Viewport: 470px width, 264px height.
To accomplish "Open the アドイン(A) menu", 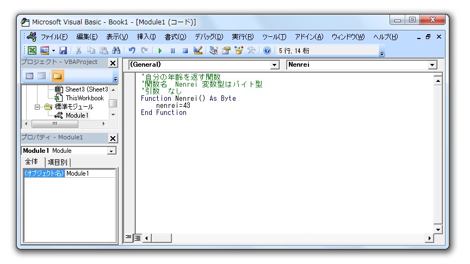I will (x=309, y=37).
